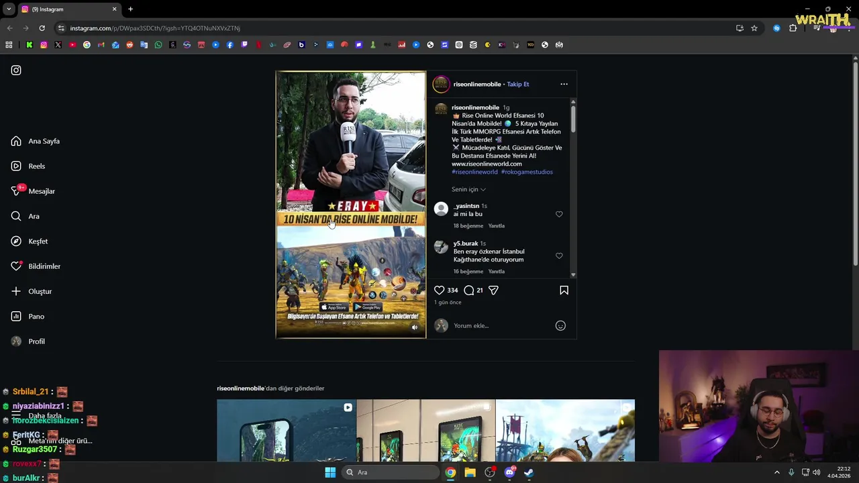Toggle the video's mute speaker icon
859x483 pixels.
(x=414, y=327)
